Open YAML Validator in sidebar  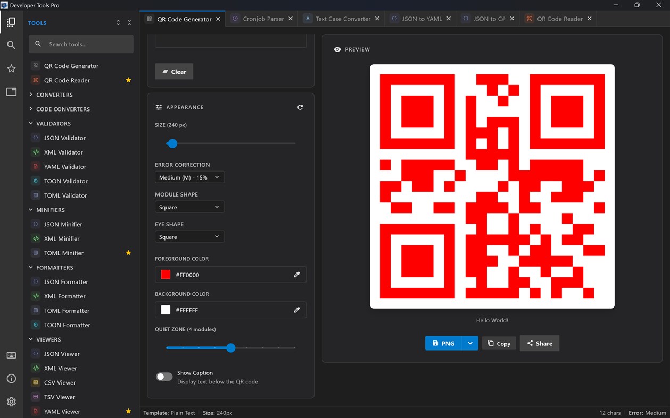tap(81, 167)
